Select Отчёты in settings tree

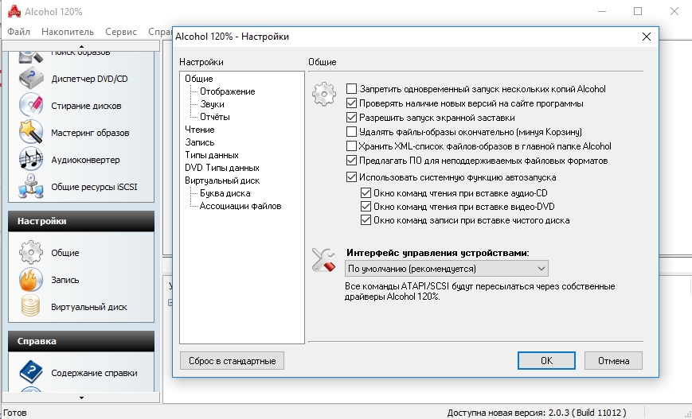pyautogui.click(x=214, y=117)
